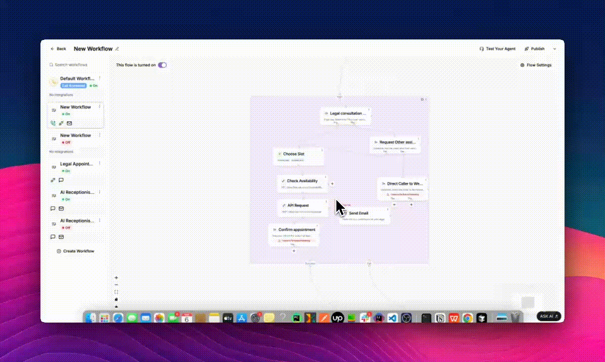Open options menu on Choose Slot node

click(322, 150)
